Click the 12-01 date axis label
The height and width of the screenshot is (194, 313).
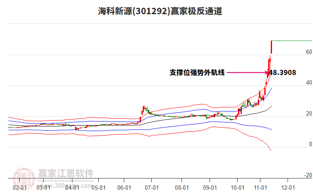tap(288, 188)
